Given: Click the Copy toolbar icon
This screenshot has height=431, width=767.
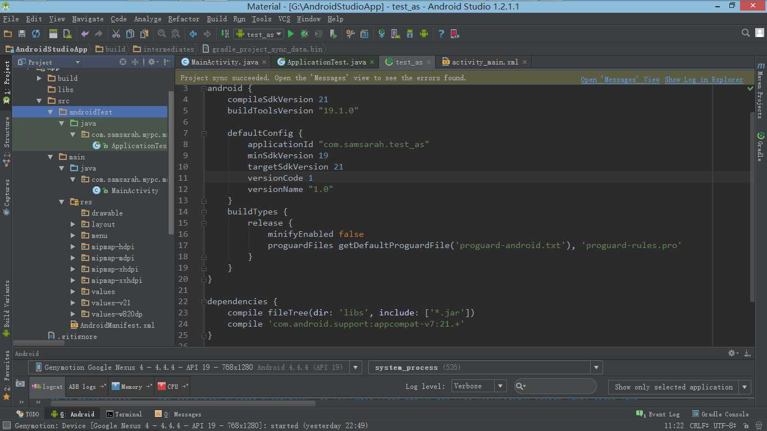Looking at the screenshot, I should point(130,34).
